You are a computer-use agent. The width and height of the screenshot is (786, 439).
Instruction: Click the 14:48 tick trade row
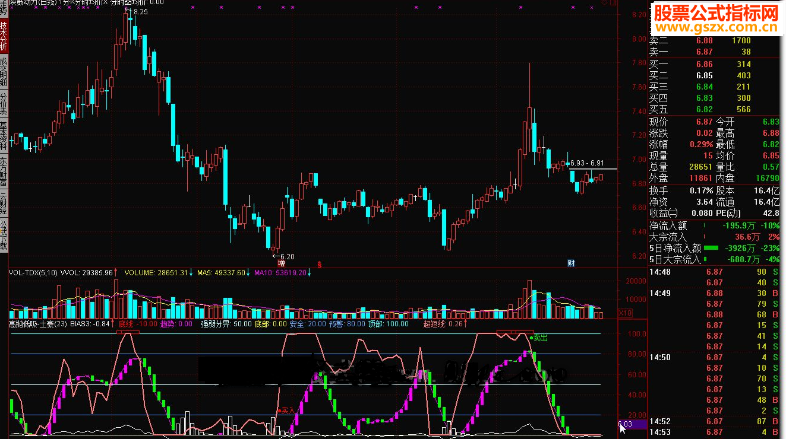click(x=714, y=272)
